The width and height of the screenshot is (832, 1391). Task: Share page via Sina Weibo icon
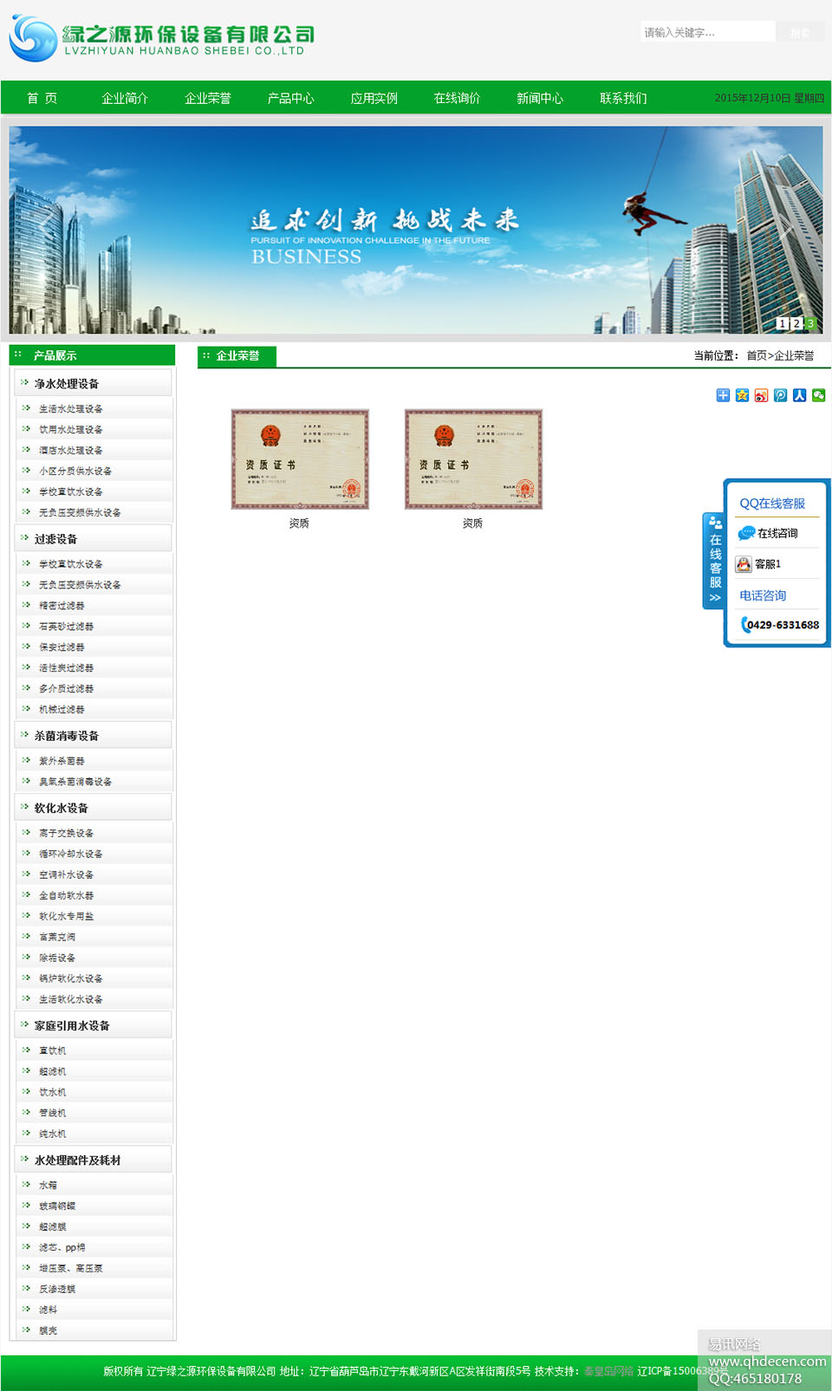[x=761, y=395]
